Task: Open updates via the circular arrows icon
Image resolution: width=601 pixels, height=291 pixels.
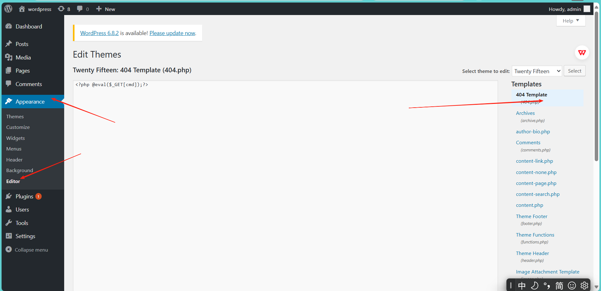Action: pyautogui.click(x=61, y=9)
